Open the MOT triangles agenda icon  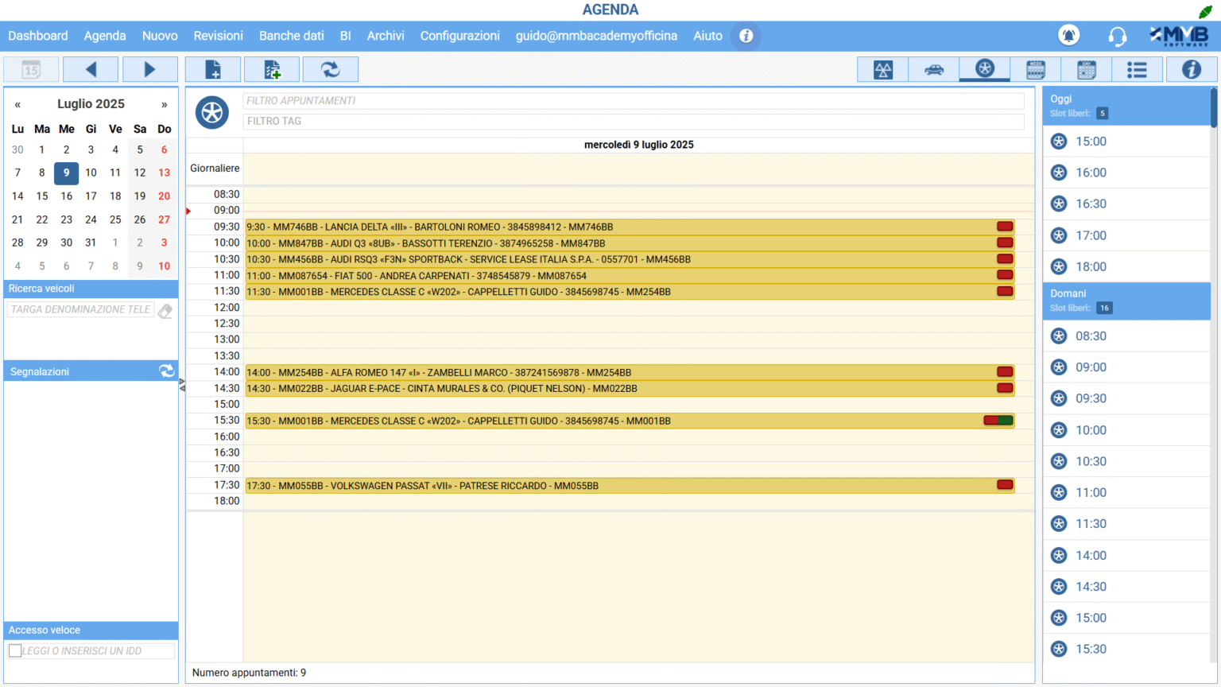pyautogui.click(x=883, y=70)
